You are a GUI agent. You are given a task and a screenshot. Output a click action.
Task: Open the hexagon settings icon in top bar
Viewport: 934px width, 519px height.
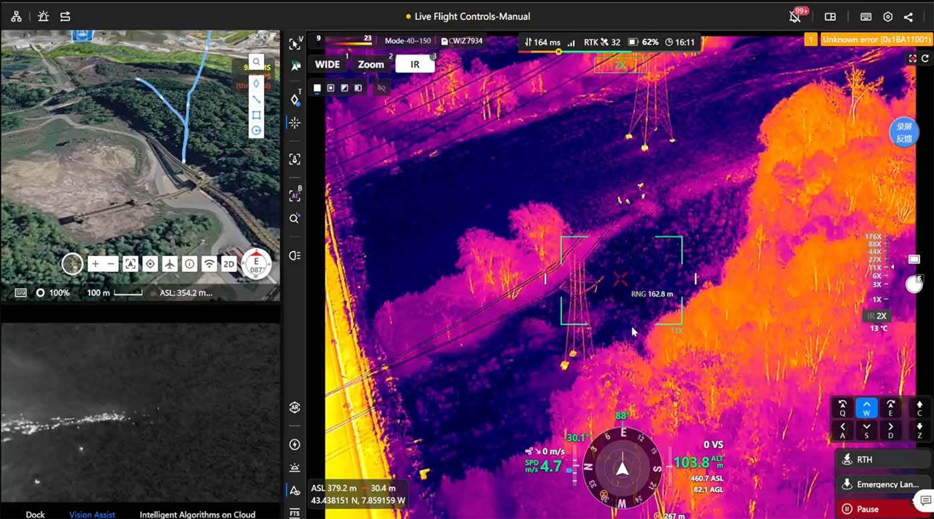coord(888,17)
